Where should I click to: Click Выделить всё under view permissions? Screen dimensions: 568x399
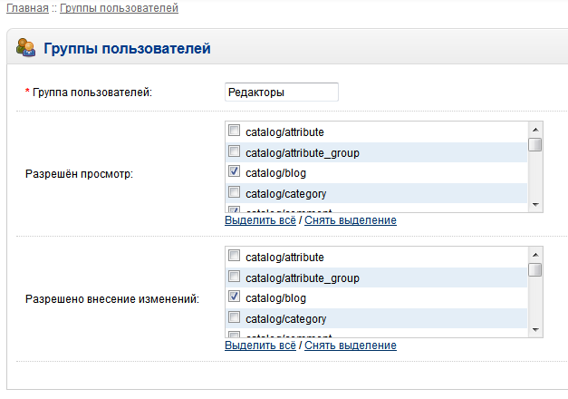pyautogui.click(x=261, y=220)
